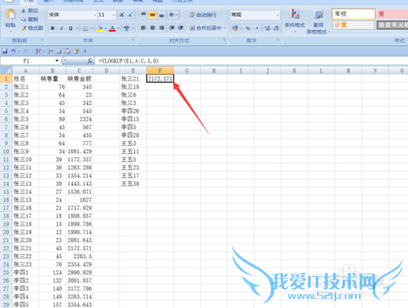Expand the borders dropdown arrow
This screenshot has width=408, height=308.
coord(91,28)
